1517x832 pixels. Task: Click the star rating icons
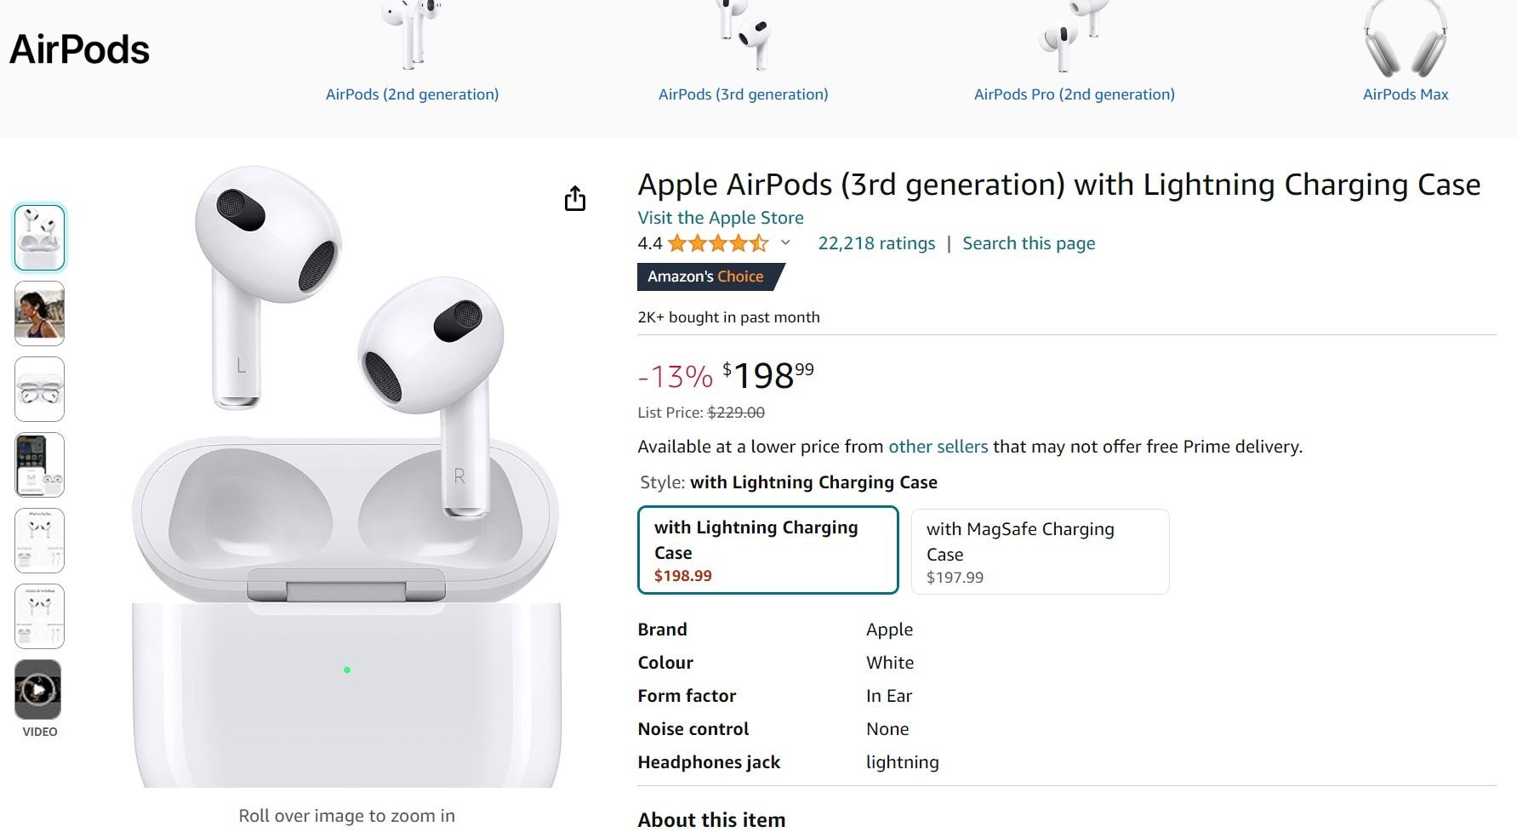pyautogui.click(x=718, y=244)
